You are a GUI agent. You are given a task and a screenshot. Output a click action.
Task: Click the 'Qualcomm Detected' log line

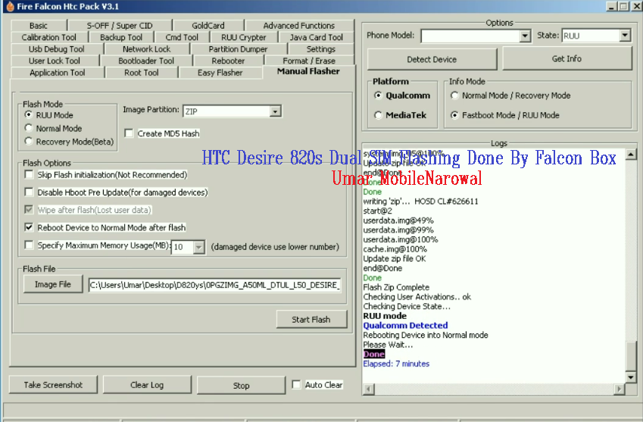point(405,326)
